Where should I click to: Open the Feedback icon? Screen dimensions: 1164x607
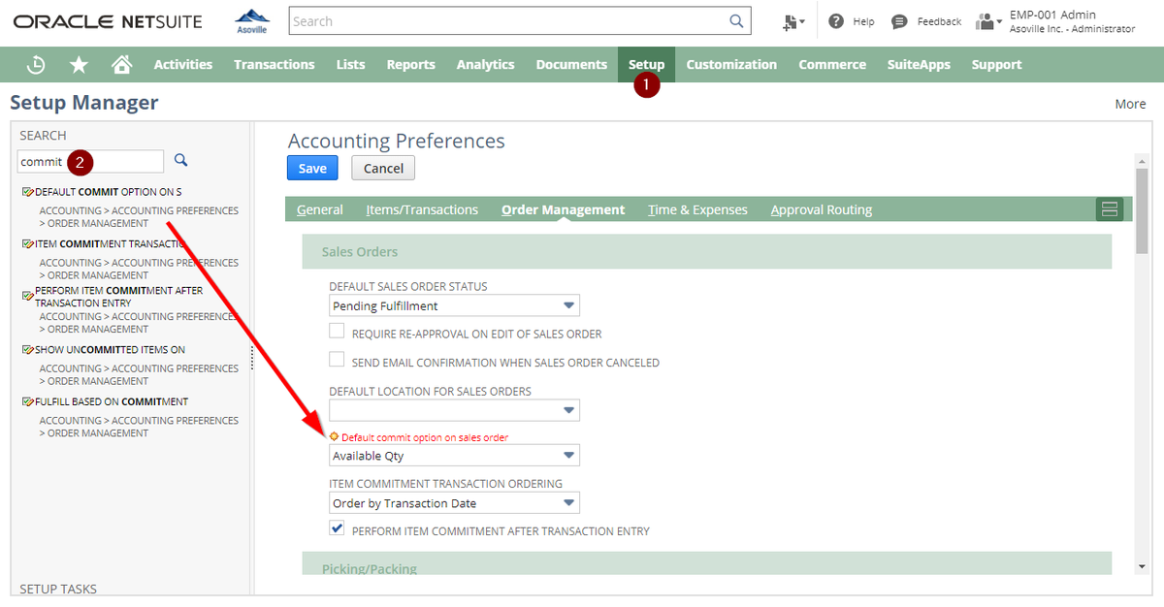tap(899, 20)
